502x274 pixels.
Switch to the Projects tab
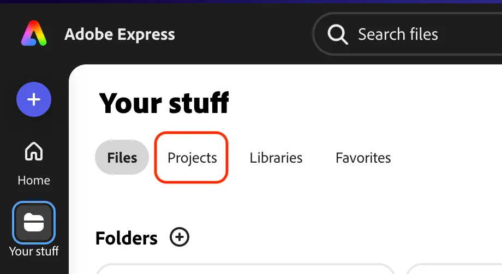(x=192, y=158)
